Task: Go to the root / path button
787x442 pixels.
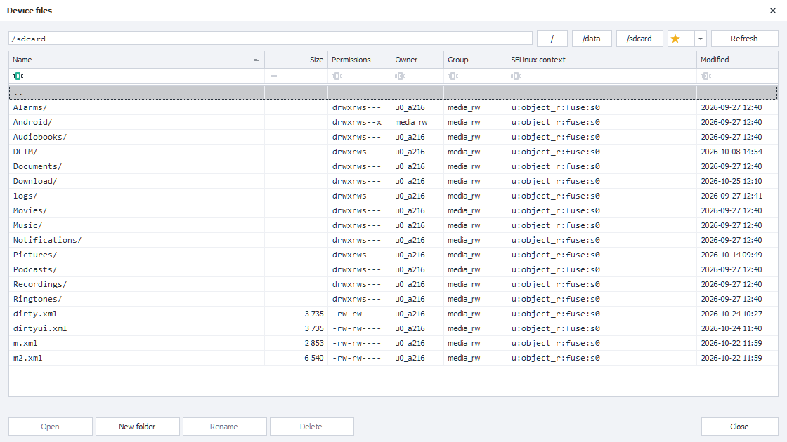Action: [552, 39]
